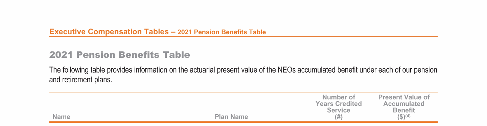Click the word 'Accumulated' in column header
Viewport: 487px width, 126px height.
(404, 104)
